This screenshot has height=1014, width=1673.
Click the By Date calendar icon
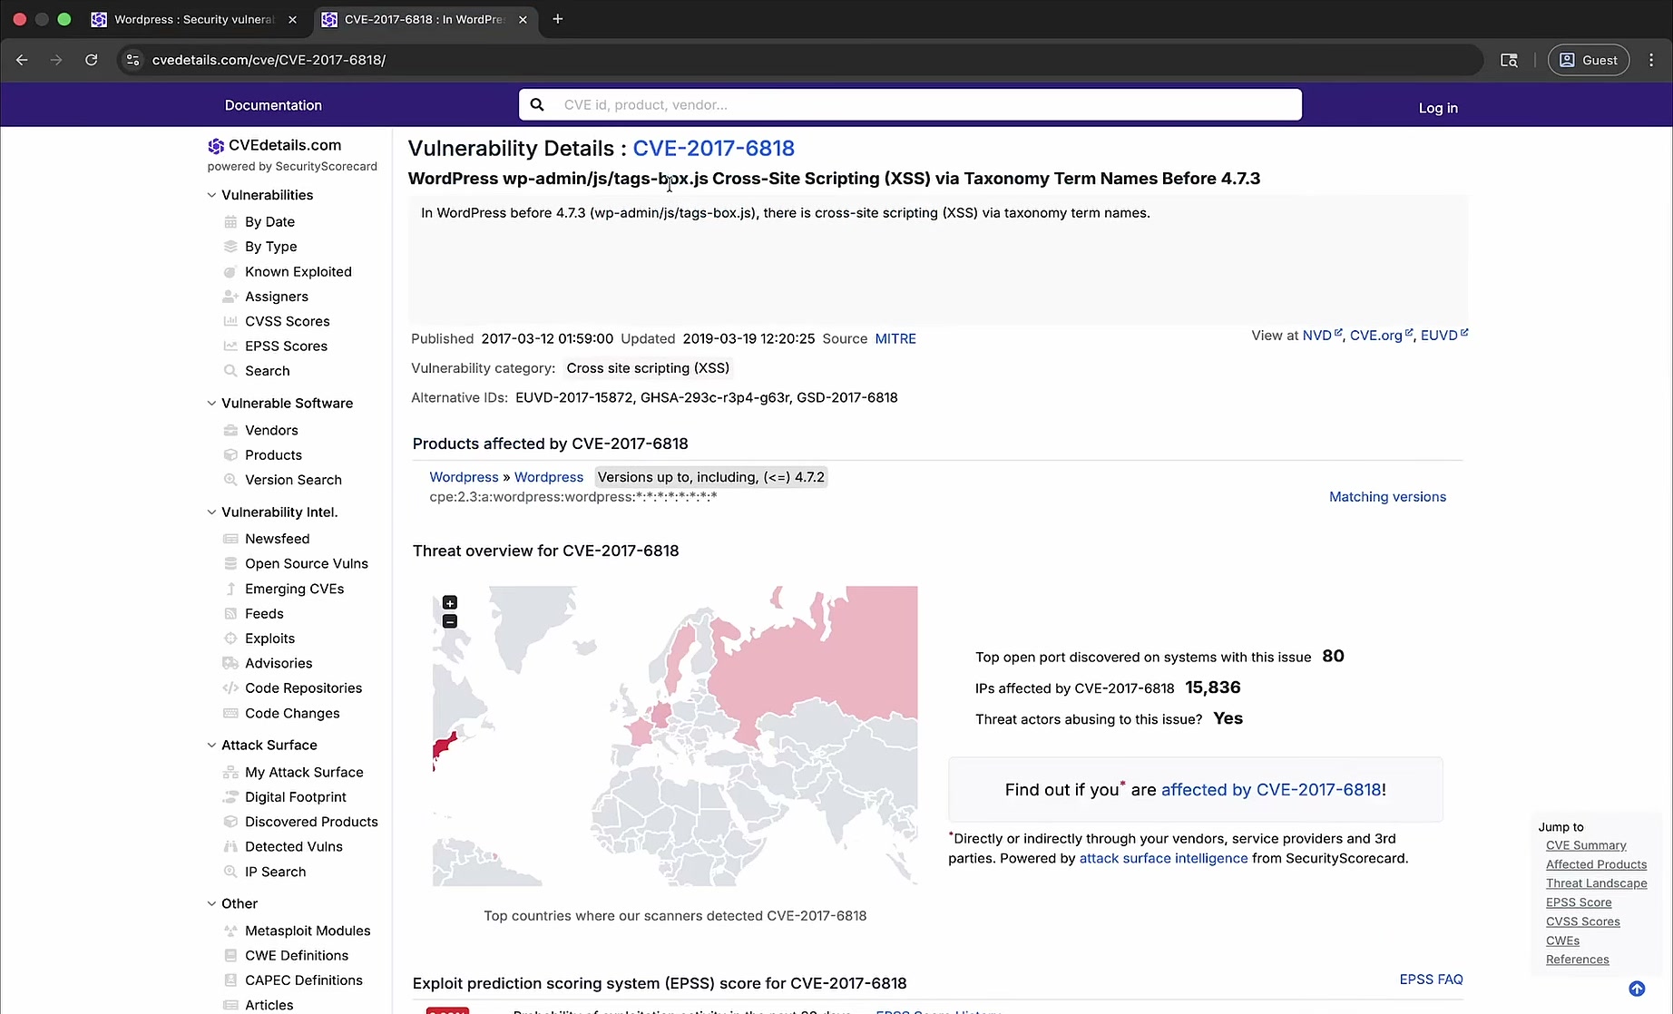(x=230, y=221)
